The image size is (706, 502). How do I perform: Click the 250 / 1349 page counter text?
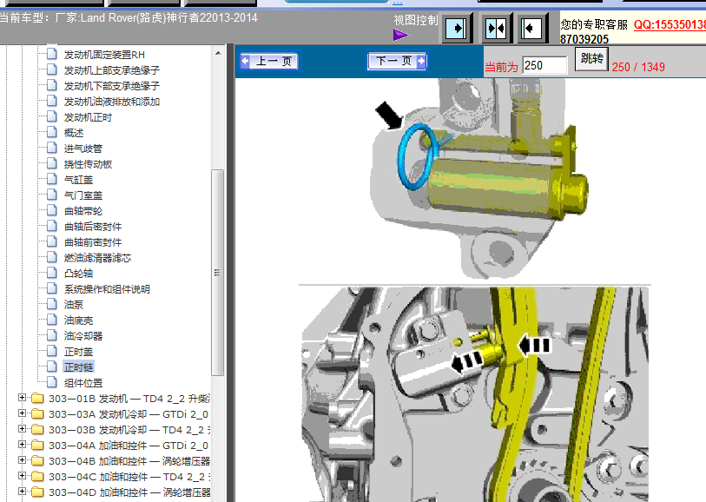pyautogui.click(x=638, y=67)
